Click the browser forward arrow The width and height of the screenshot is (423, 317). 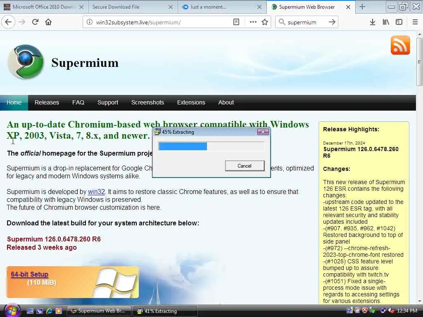22,22
